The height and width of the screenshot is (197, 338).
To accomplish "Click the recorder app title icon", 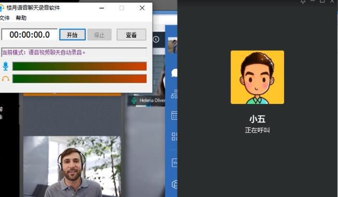I will (2, 8).
